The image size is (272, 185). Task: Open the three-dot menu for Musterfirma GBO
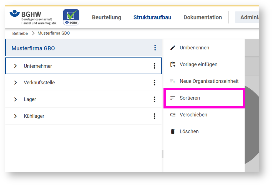click(x=155, y=48)
